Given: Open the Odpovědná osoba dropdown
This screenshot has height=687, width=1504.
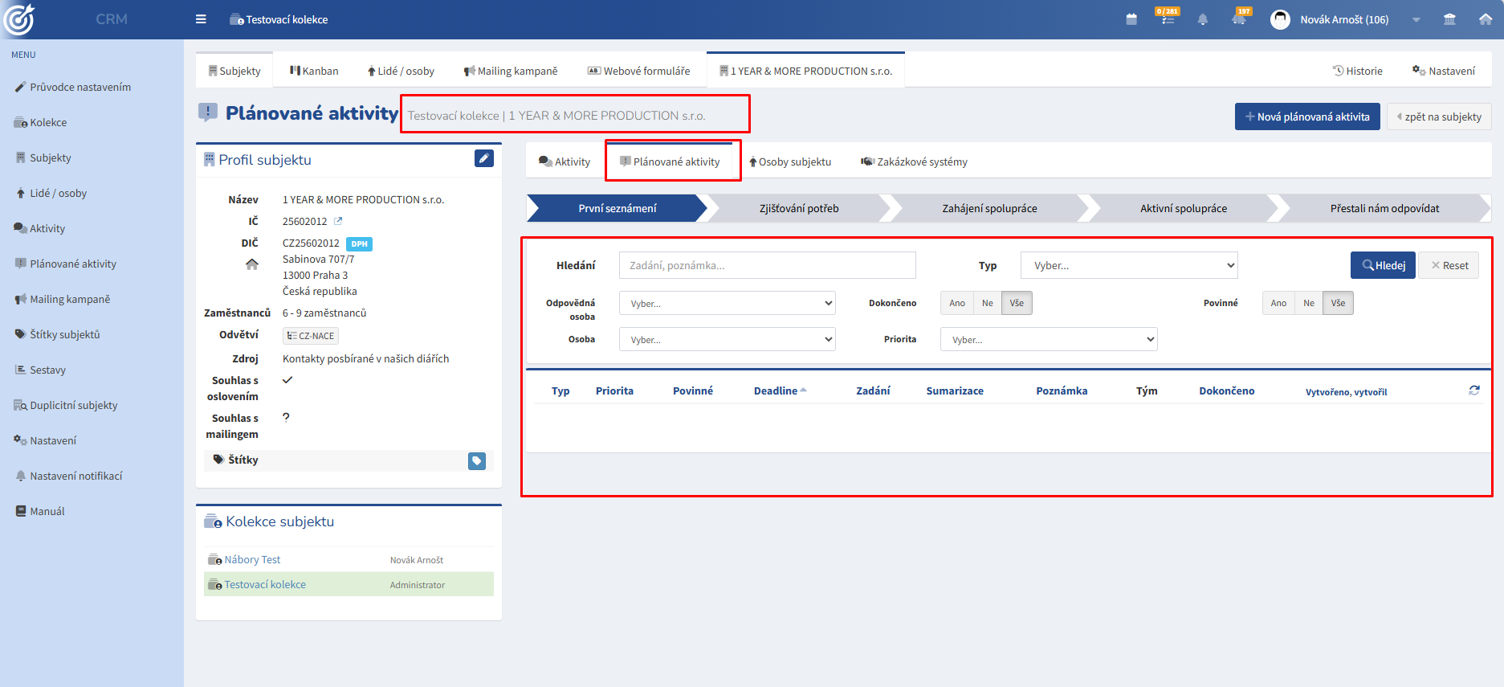Looking at the screenshot, I should (728, 303).
